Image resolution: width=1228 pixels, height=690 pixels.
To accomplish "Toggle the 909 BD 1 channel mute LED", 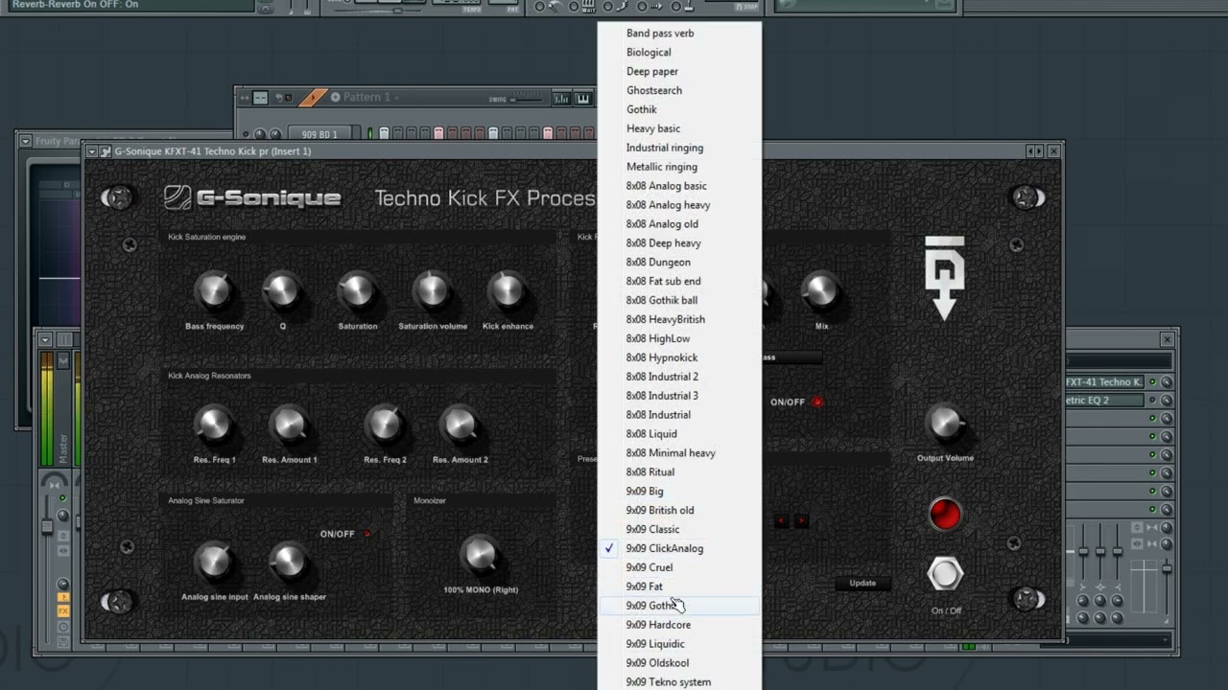I will (x=247, y=134).
